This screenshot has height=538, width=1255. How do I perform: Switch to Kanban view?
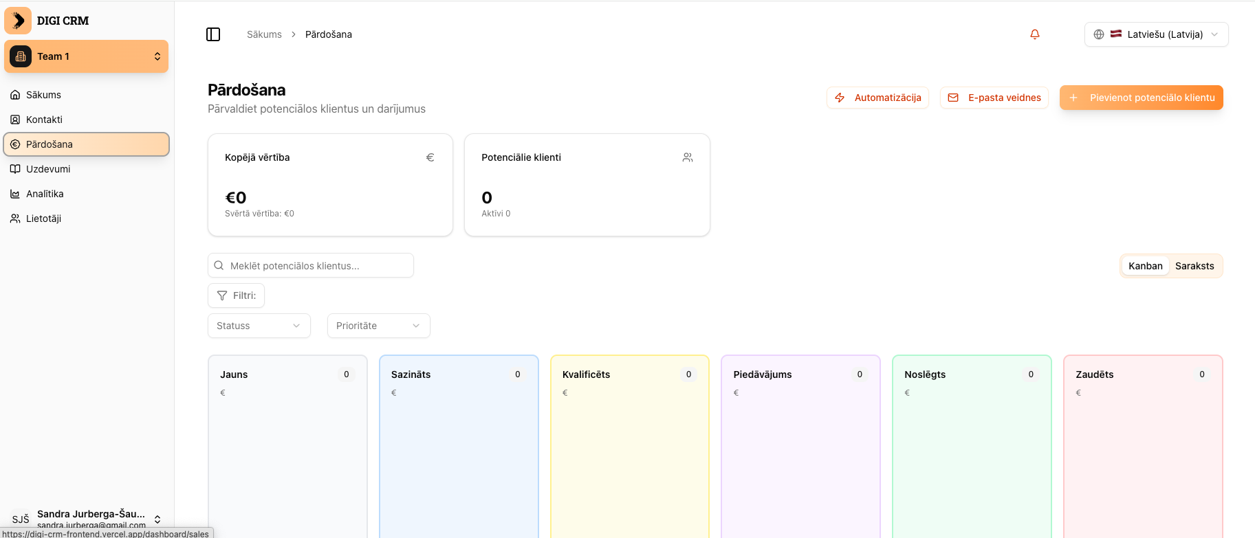coord(1145,266)
